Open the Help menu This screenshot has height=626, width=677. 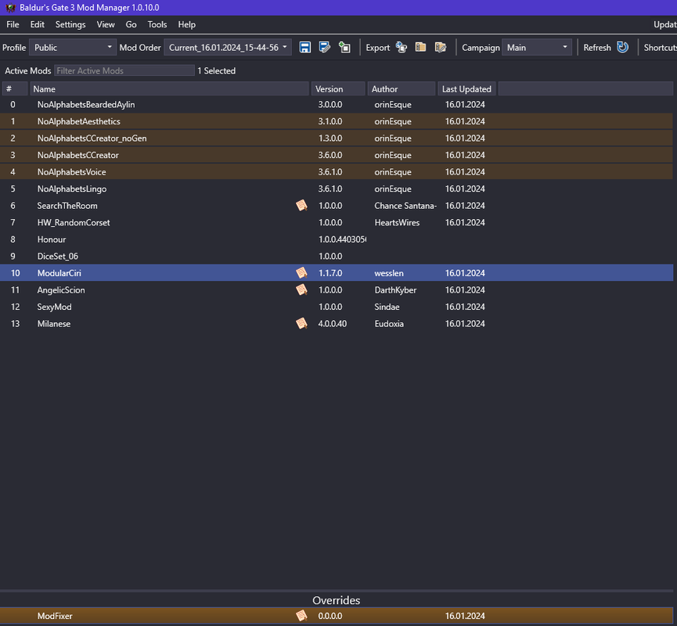click(187, 24)
